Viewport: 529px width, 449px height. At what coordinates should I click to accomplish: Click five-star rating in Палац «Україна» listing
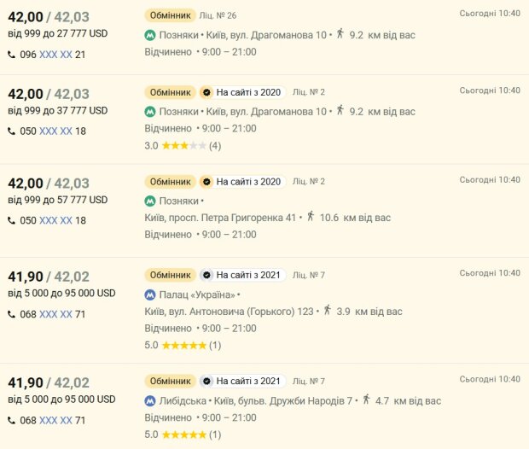pyautogui.click(x=183, y=346)
